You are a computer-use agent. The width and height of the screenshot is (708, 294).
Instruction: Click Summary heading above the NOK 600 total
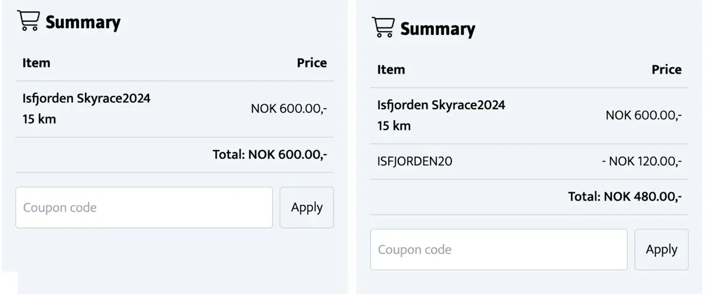point(83,22)
